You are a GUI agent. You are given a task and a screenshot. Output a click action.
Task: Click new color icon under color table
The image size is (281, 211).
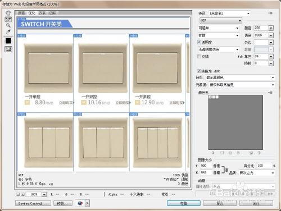[251, 153]
